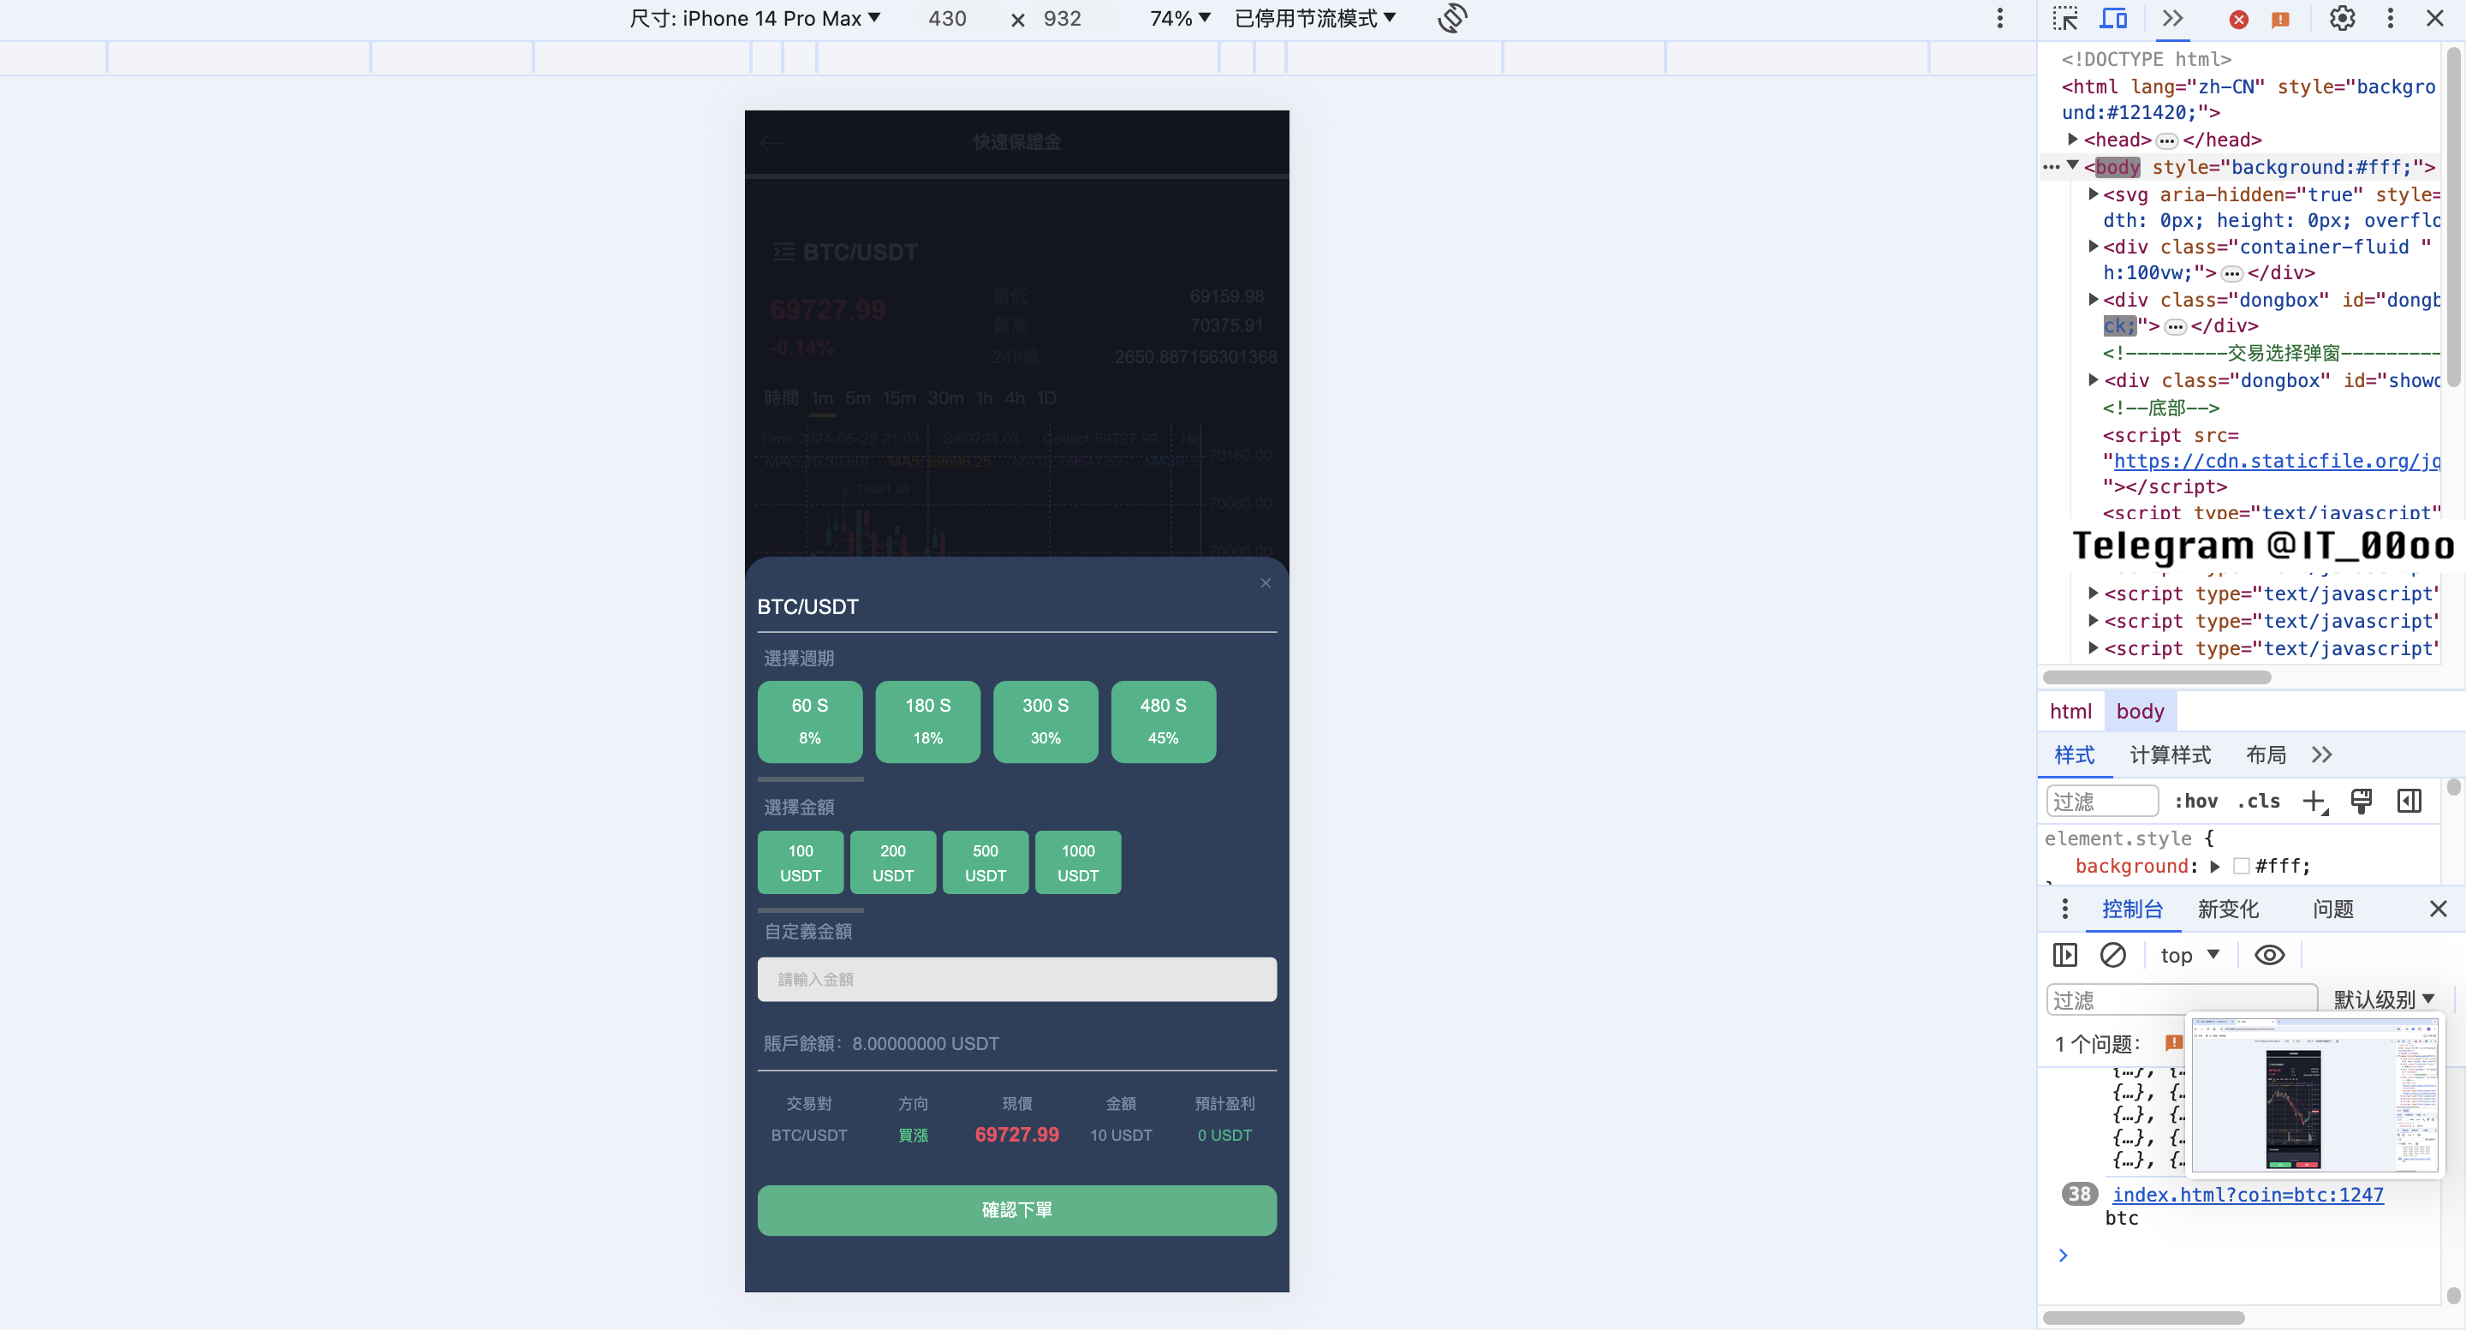
Task: Close the console drawer
Action: tap(2439, 908)
